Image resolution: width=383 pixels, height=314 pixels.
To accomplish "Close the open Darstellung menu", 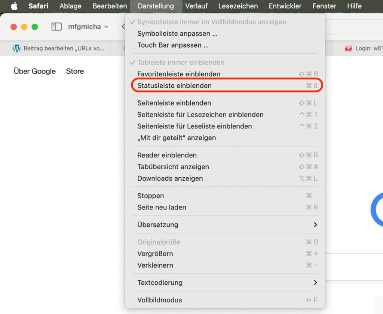I will pyautogui.click(x=156, y=6).
